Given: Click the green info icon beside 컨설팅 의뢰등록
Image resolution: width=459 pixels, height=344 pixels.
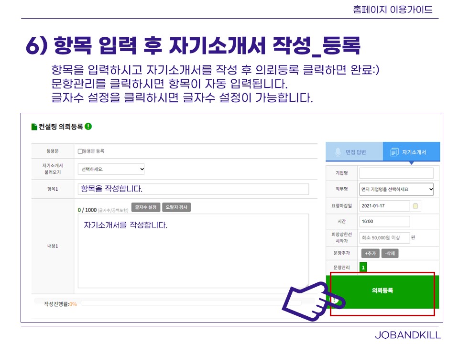Looking at the screenshot, I should [88, 127].
